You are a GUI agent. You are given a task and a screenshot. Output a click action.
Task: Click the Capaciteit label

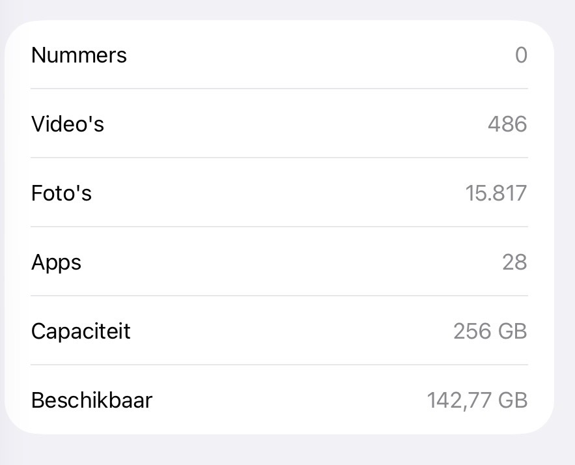[81, 331]
